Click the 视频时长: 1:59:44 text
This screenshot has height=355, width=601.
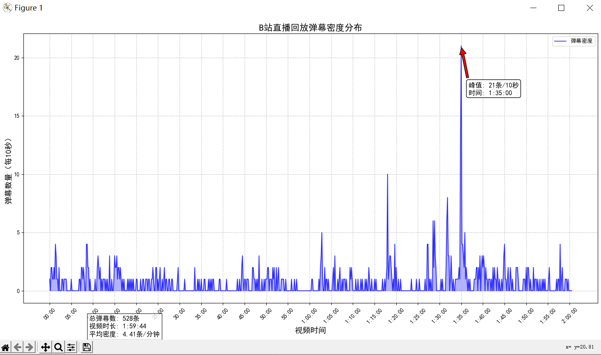click(118, 326)
